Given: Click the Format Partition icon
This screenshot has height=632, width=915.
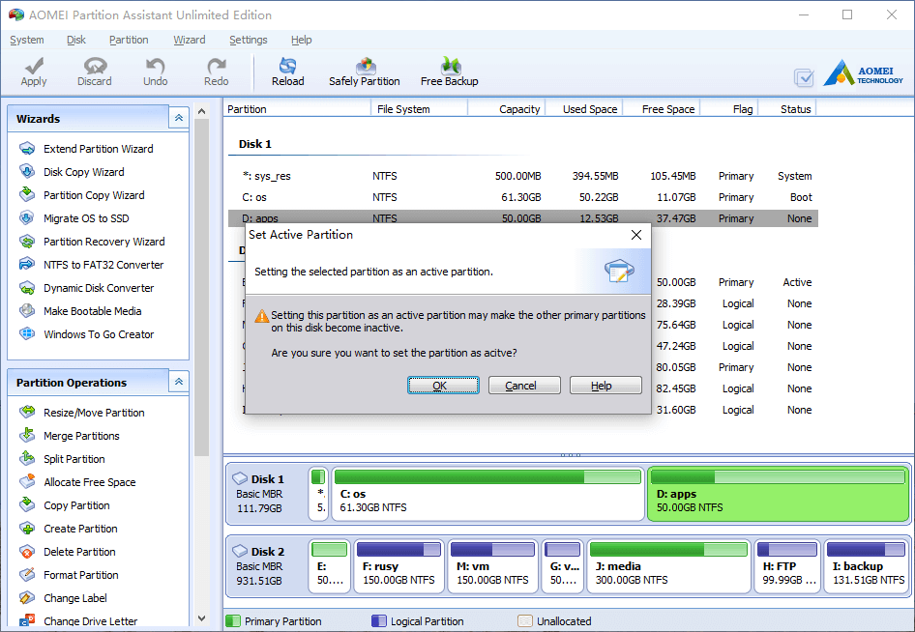Looking at the screenshot, I should click(x=27, y=575).
